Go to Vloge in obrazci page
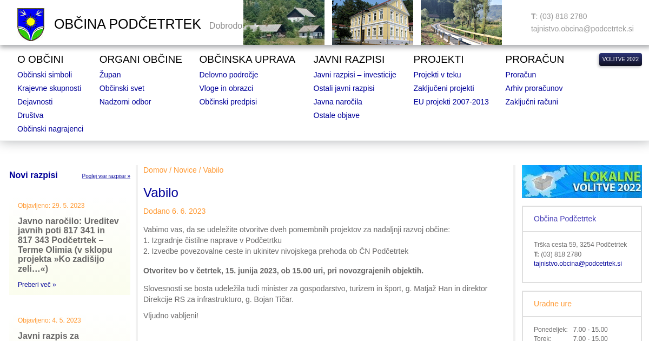649x341 pixels. (x=226, y=88)
